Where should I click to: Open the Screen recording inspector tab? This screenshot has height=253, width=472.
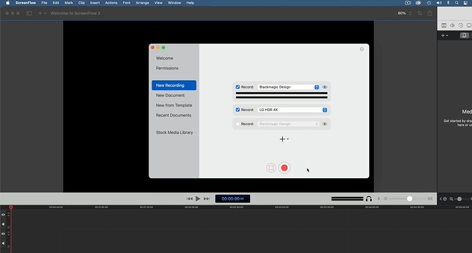[x=469, y=25]
